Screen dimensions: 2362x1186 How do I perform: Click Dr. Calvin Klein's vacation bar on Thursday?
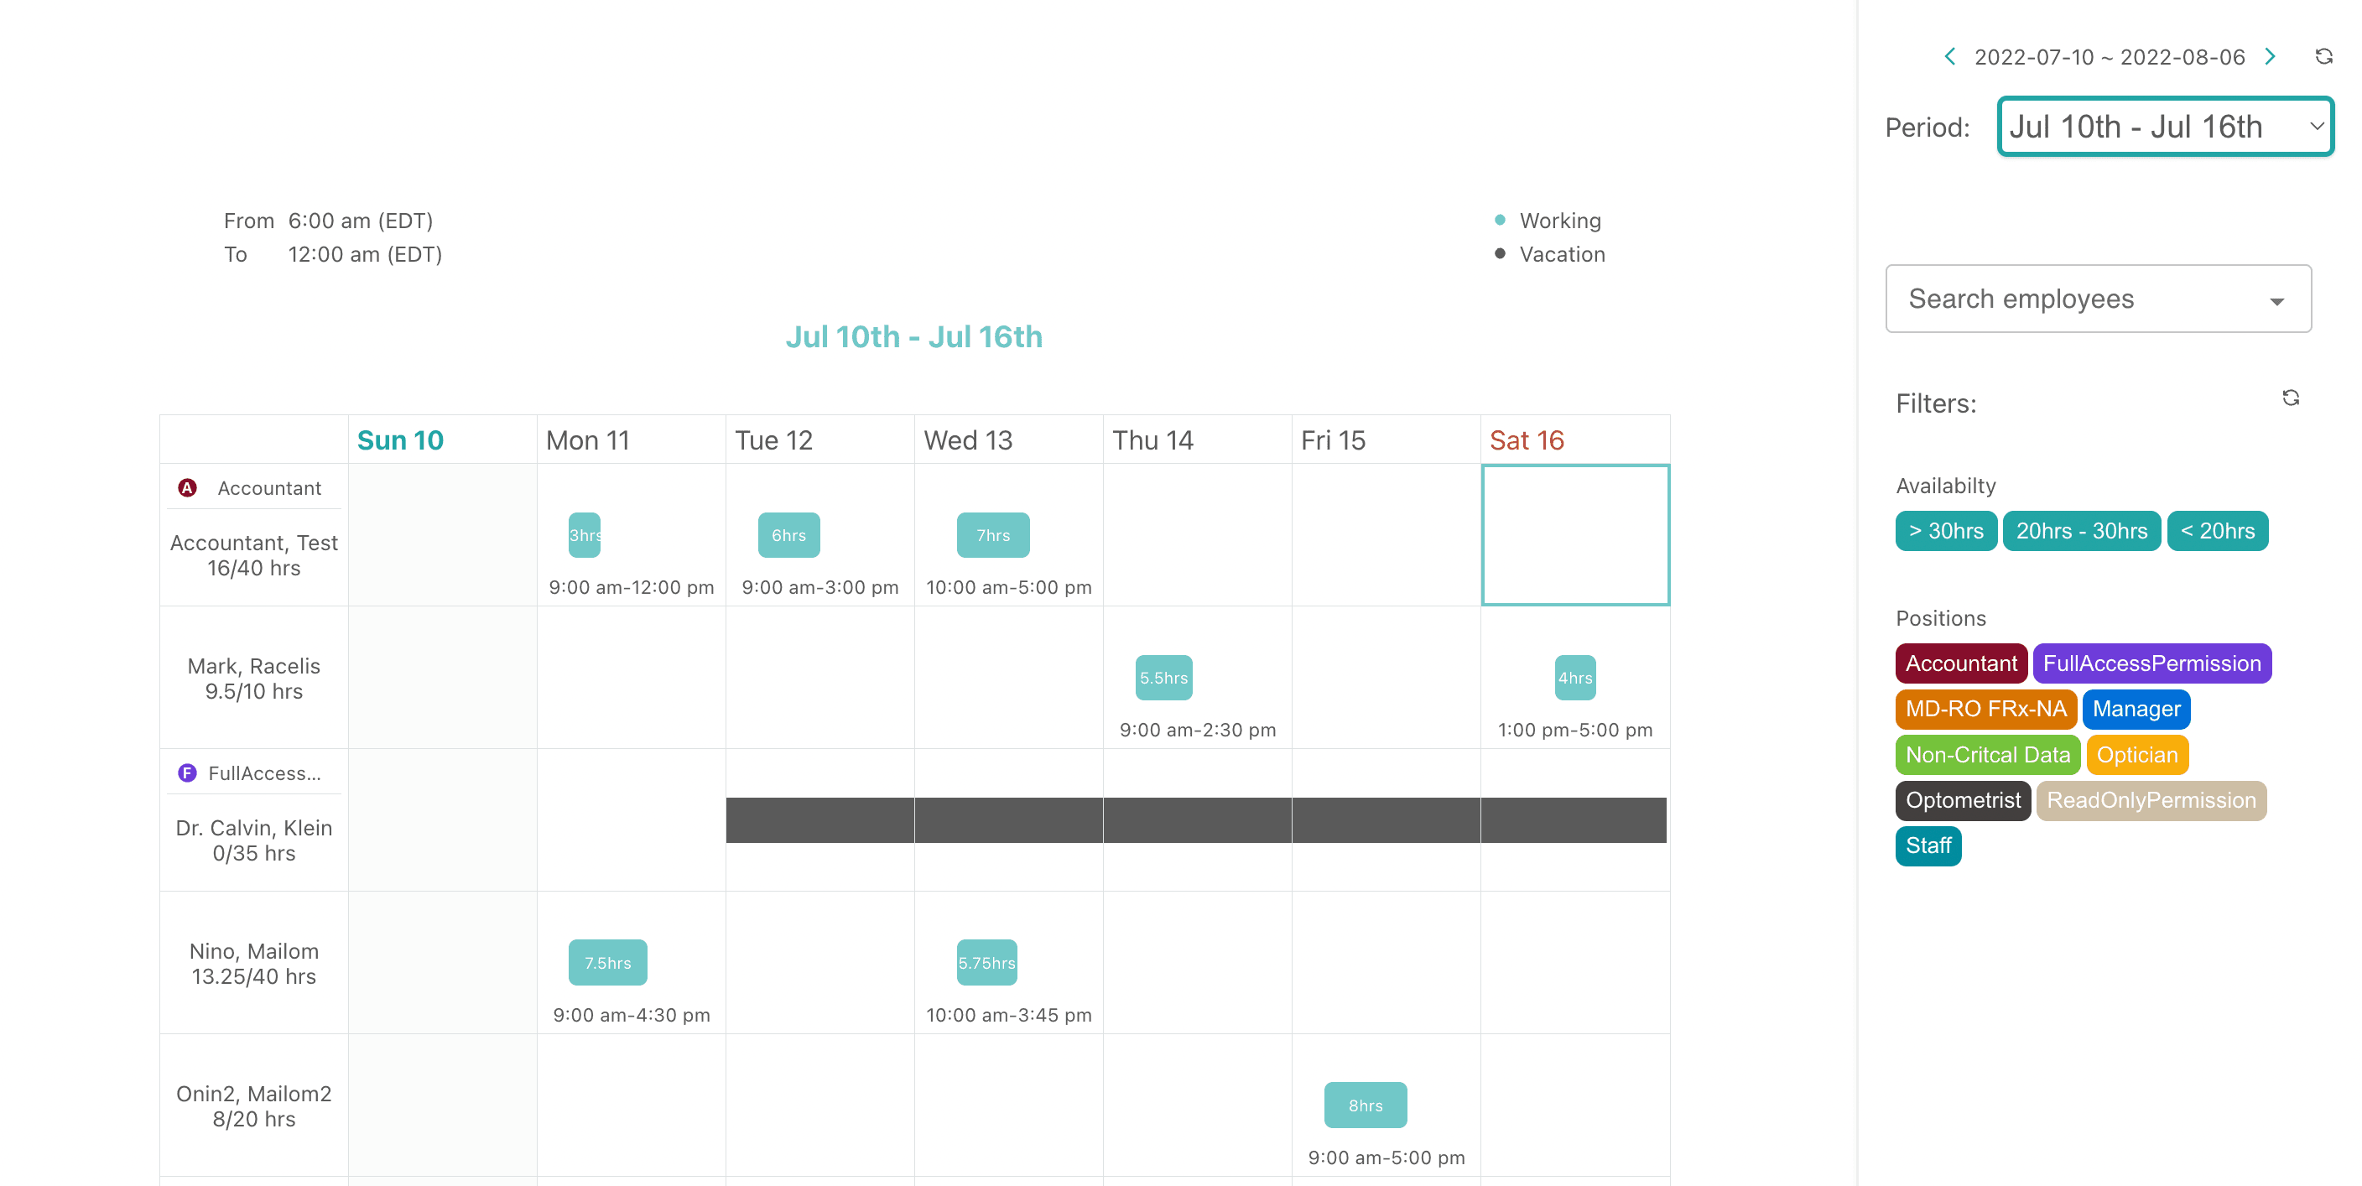(x=1197, y=820)
